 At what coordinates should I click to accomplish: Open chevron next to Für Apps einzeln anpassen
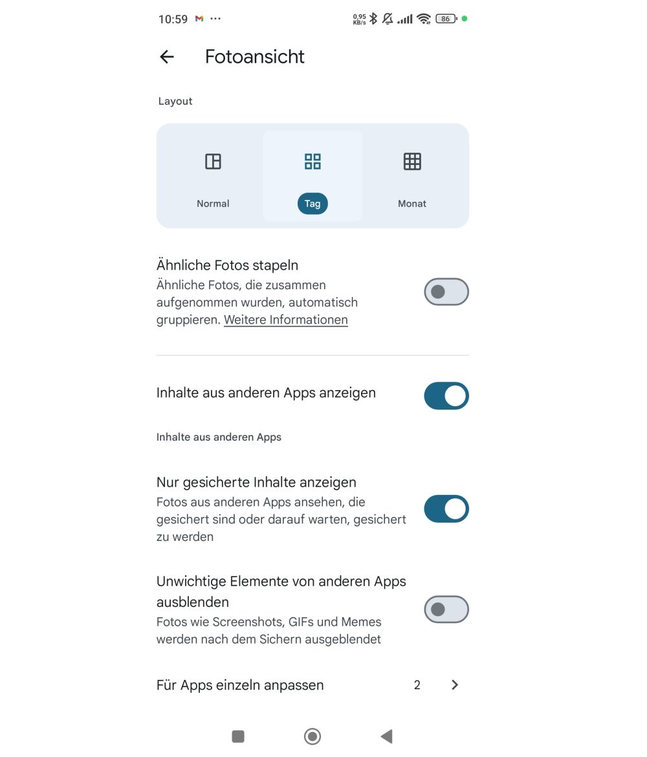455,685
